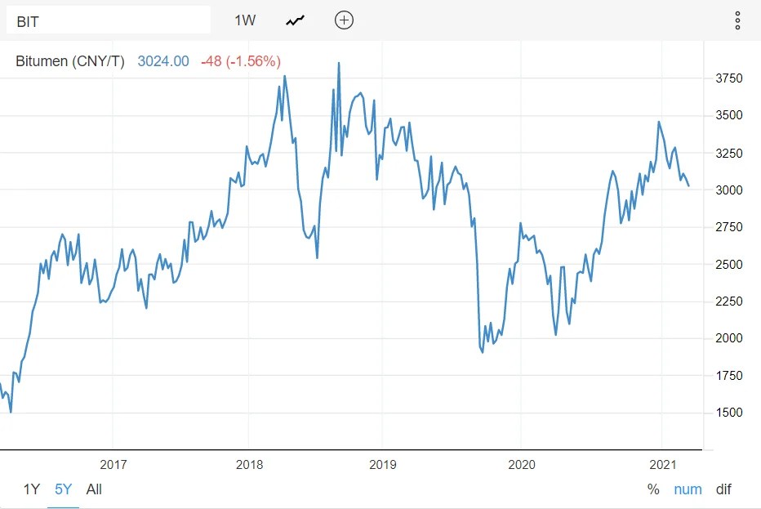761x509 pixels.
Task: Select the Bitumen (CNY/T) legend label
Action: click(69, 60)
